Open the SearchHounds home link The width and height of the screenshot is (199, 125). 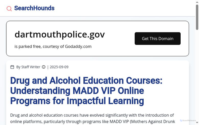pyautogui.click(x=34, y=8)
